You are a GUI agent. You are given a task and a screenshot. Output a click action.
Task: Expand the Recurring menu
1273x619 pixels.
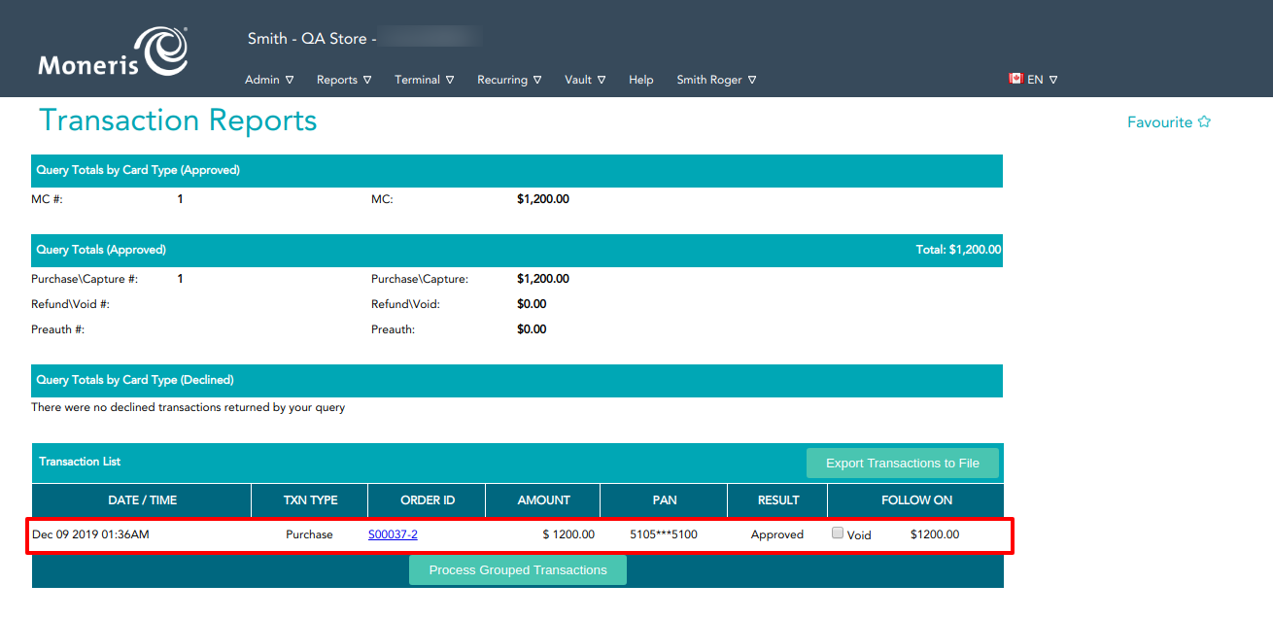click(x=509, y=80)
